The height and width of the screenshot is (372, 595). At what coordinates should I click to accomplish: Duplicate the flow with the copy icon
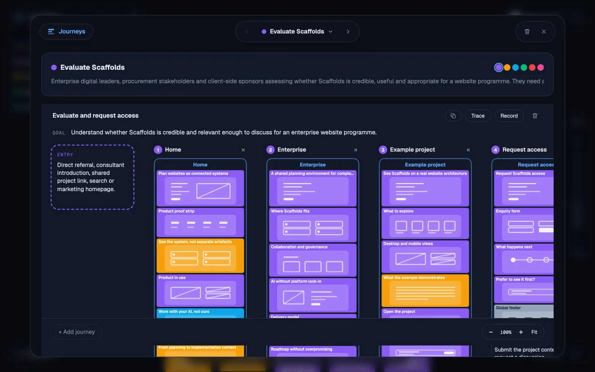click(x=453, y=116)
